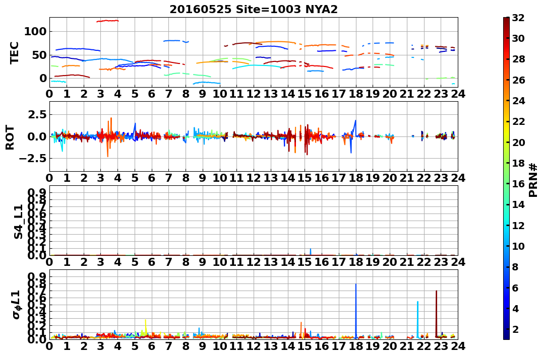Select colorbar tick value 12

point(518,225)
